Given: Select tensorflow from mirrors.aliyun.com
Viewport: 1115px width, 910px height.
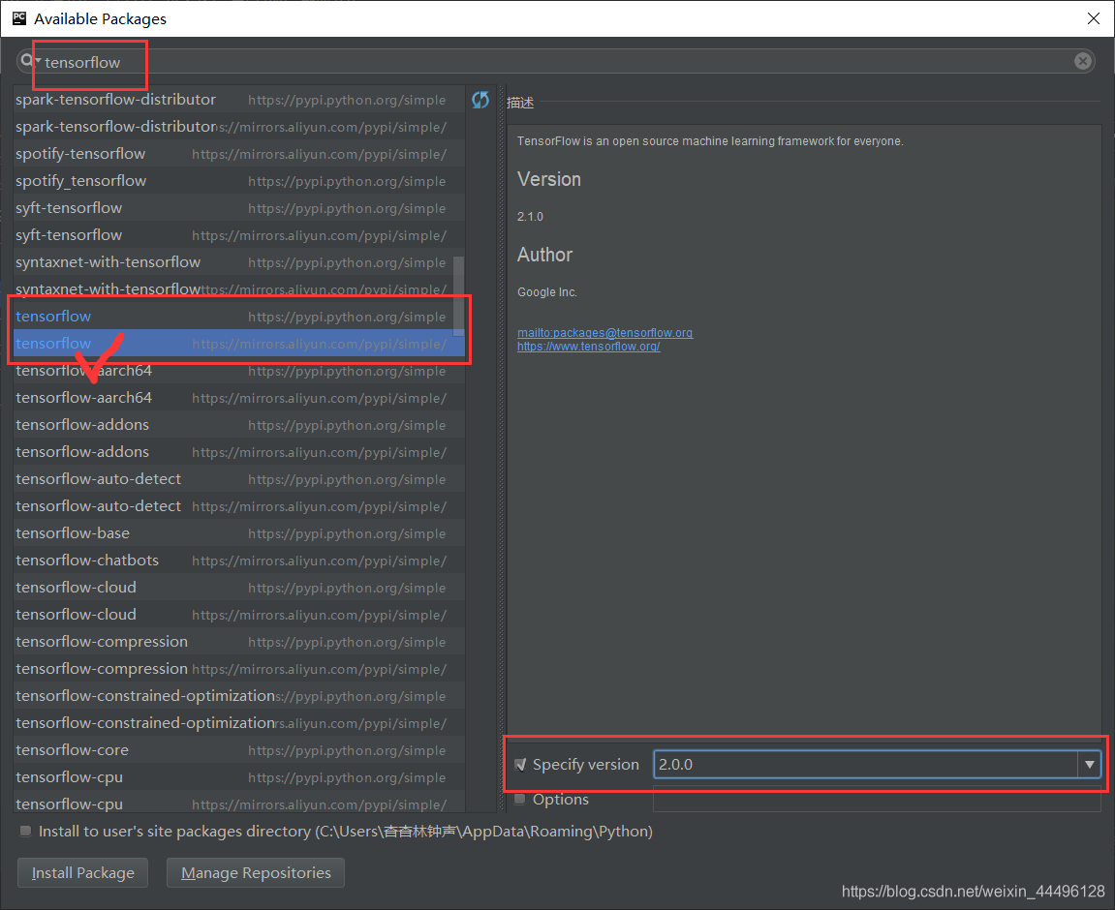Looking at the screenshot, I should pyautogui.click(x=239, y=343).
